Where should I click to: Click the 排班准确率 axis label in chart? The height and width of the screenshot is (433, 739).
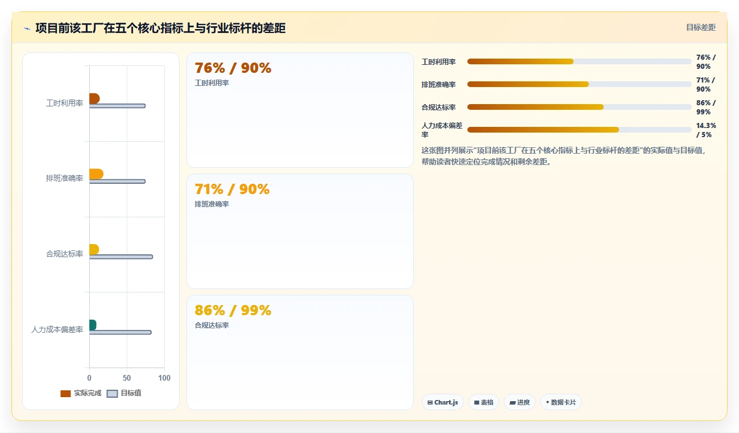pos(64,178)
